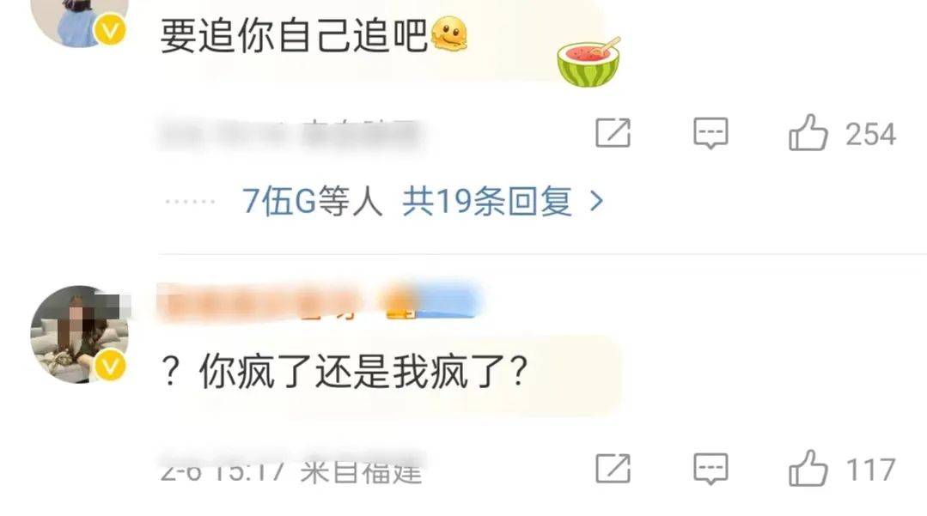Like the comment with 254 likes
Screen dimensions: 927x516
coord(808,133)
